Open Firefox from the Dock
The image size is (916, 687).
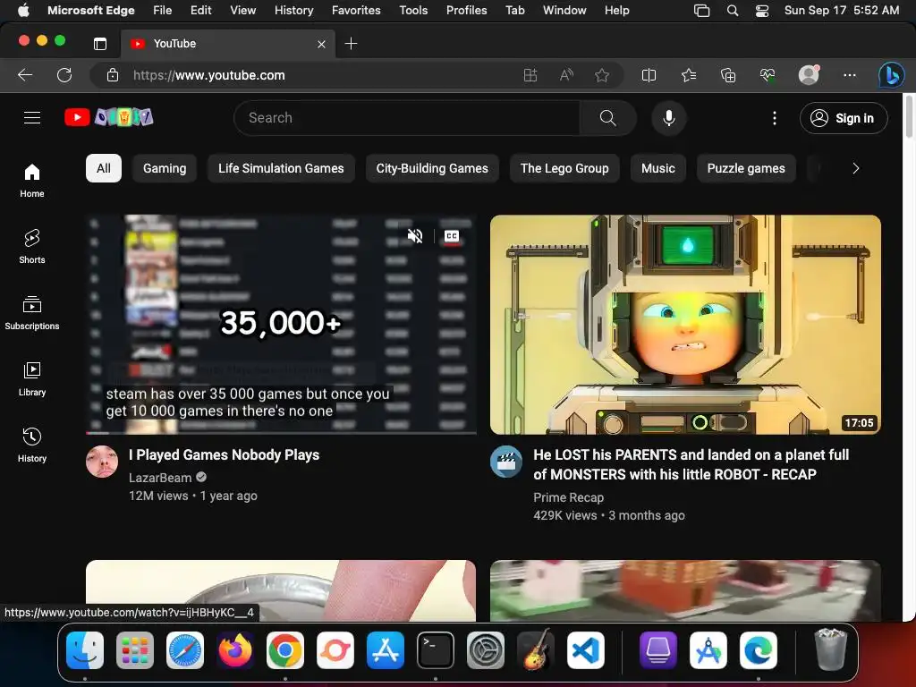tap(235, 650)
